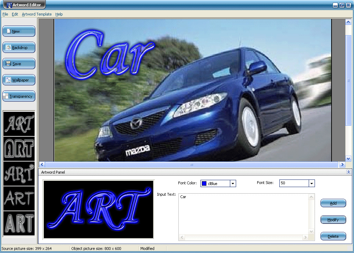
Task: Click the canvas vertical scrollbar thumb
Action: [x=348, y=80]
